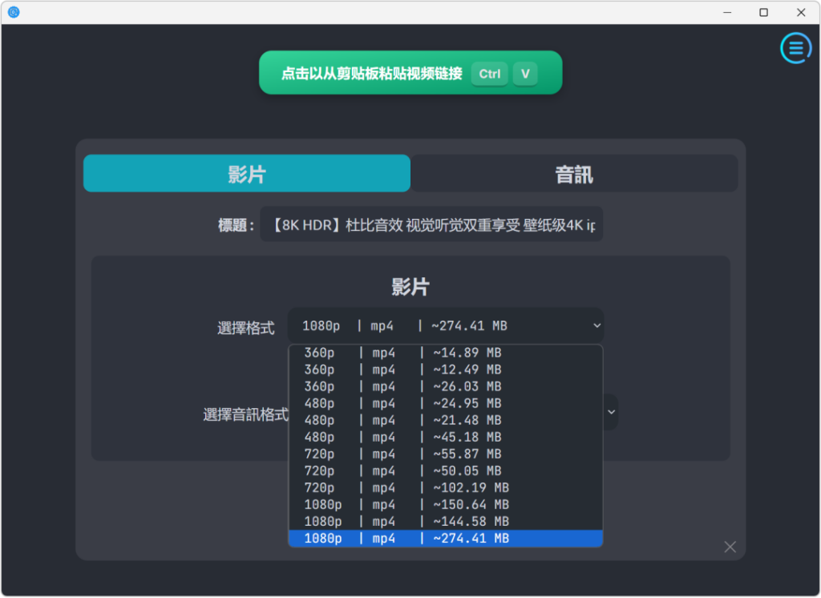Select 480p mp4 ~45.18 MB option

[445, 437]
